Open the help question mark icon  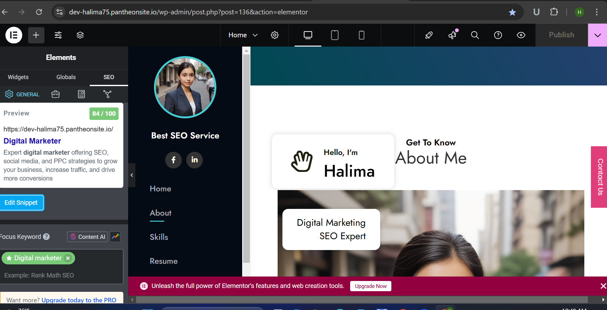tap(498, 35)
